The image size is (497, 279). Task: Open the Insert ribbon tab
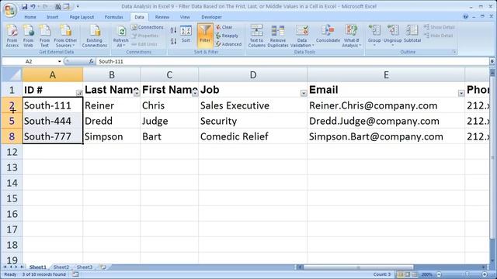click(52, 17)
